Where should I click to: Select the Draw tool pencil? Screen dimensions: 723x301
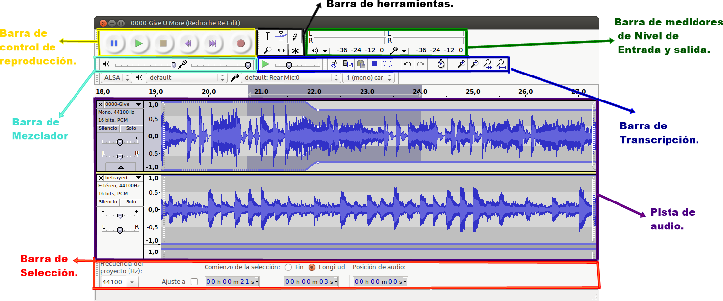tap(294, 37)
